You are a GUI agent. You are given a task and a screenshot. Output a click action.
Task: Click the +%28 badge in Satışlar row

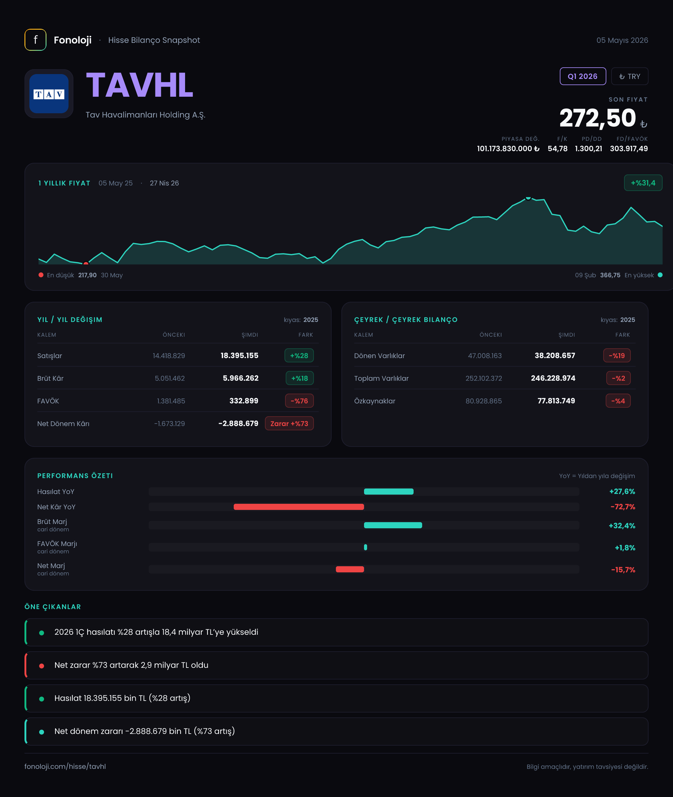point(299,355)
